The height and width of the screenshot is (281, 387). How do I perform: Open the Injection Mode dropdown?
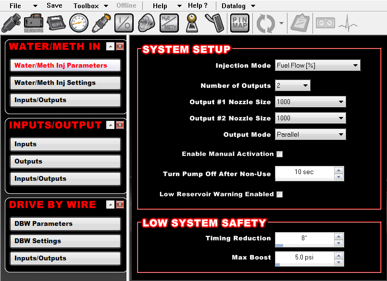click(x=318, y=66)
